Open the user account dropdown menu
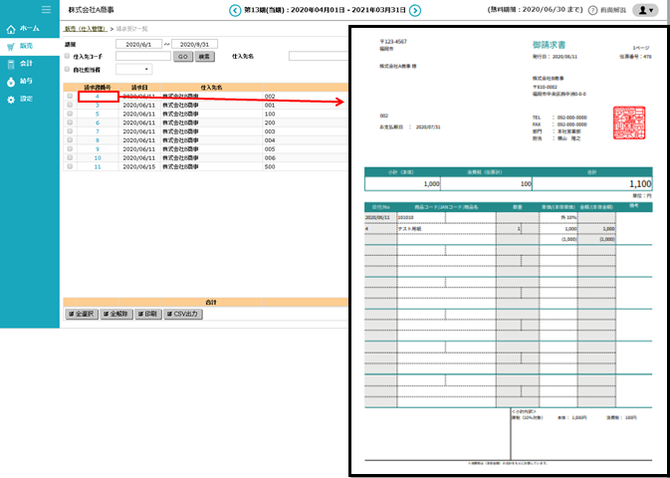Screen dimensions: 670x478 [645, 10]
